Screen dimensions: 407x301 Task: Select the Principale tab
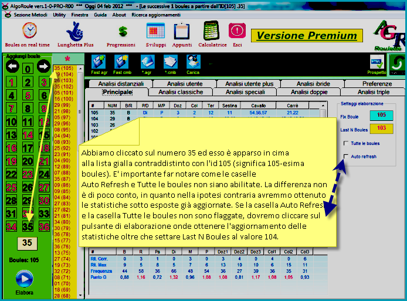point(117,92)
